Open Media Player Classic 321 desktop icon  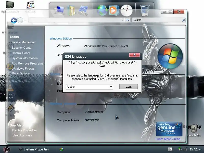click(x=30, y=7)
